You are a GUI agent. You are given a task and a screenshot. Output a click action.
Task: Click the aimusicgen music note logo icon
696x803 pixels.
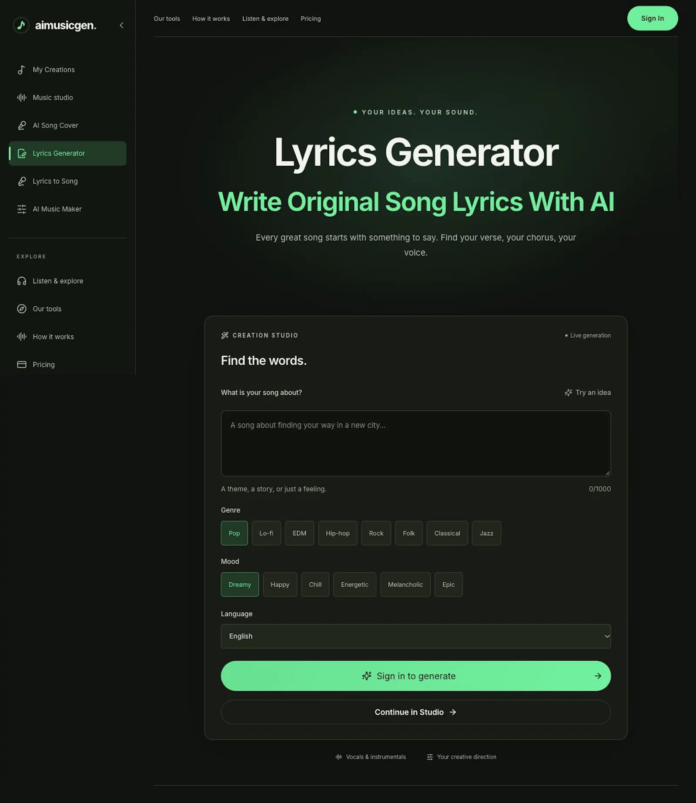tap(21, 25)
